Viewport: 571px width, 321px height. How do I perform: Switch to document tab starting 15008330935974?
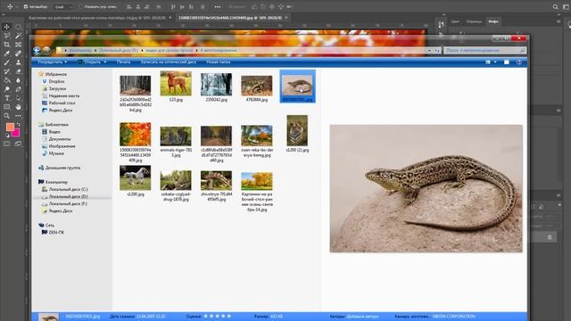pos(230,18)
